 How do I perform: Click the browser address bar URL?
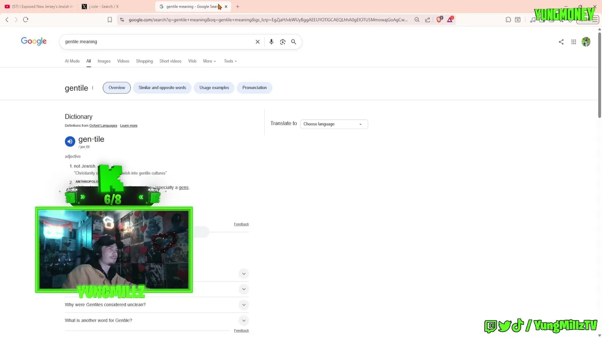point(268,20)
